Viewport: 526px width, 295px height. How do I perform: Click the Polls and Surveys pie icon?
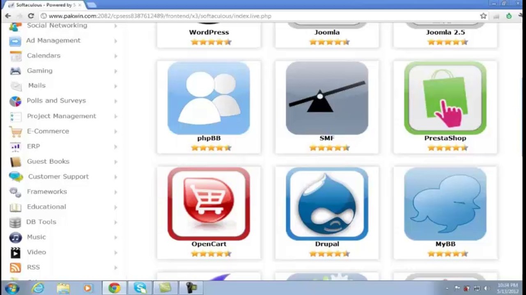click(15, 101)
